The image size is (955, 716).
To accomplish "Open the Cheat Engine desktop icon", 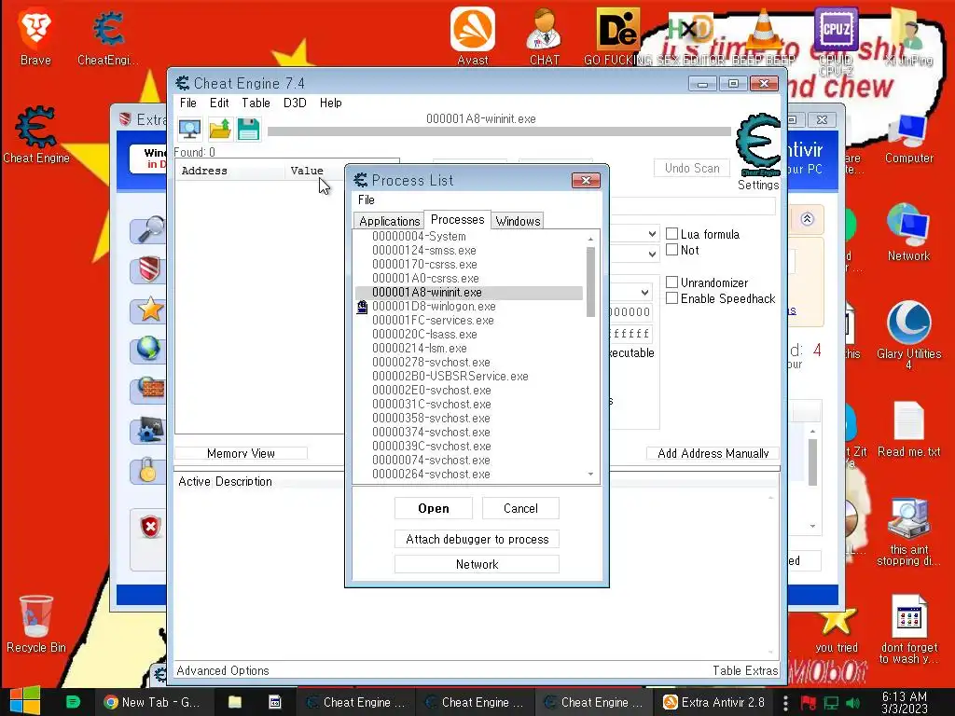I will click(36, 135).
